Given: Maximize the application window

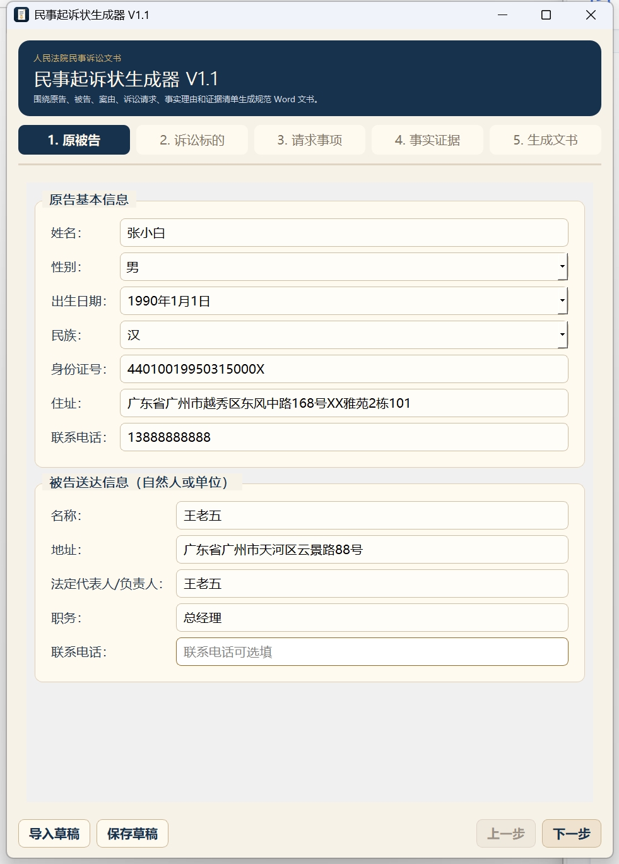Looking at the screenshot, I should 546,15.
